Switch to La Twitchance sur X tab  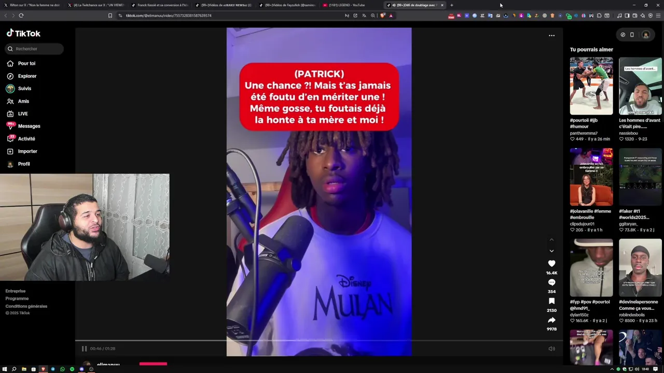coord(95,5)
